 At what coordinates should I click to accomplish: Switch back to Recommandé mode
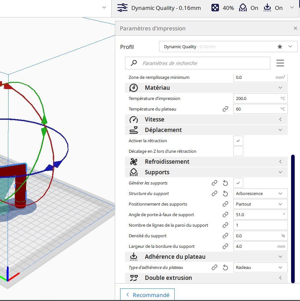coord(148,295)
